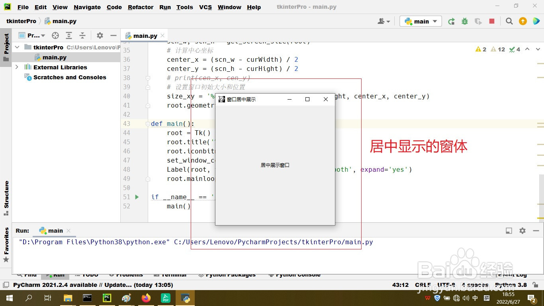Image resolution: width=544 pixels, height=306 pixels.
Task: Open the main run configuration dropdown
Action: (421, 21)
